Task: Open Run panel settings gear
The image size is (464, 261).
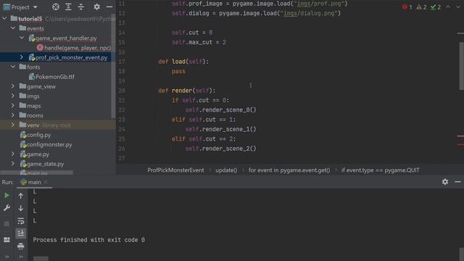Action: coord(445,182)
